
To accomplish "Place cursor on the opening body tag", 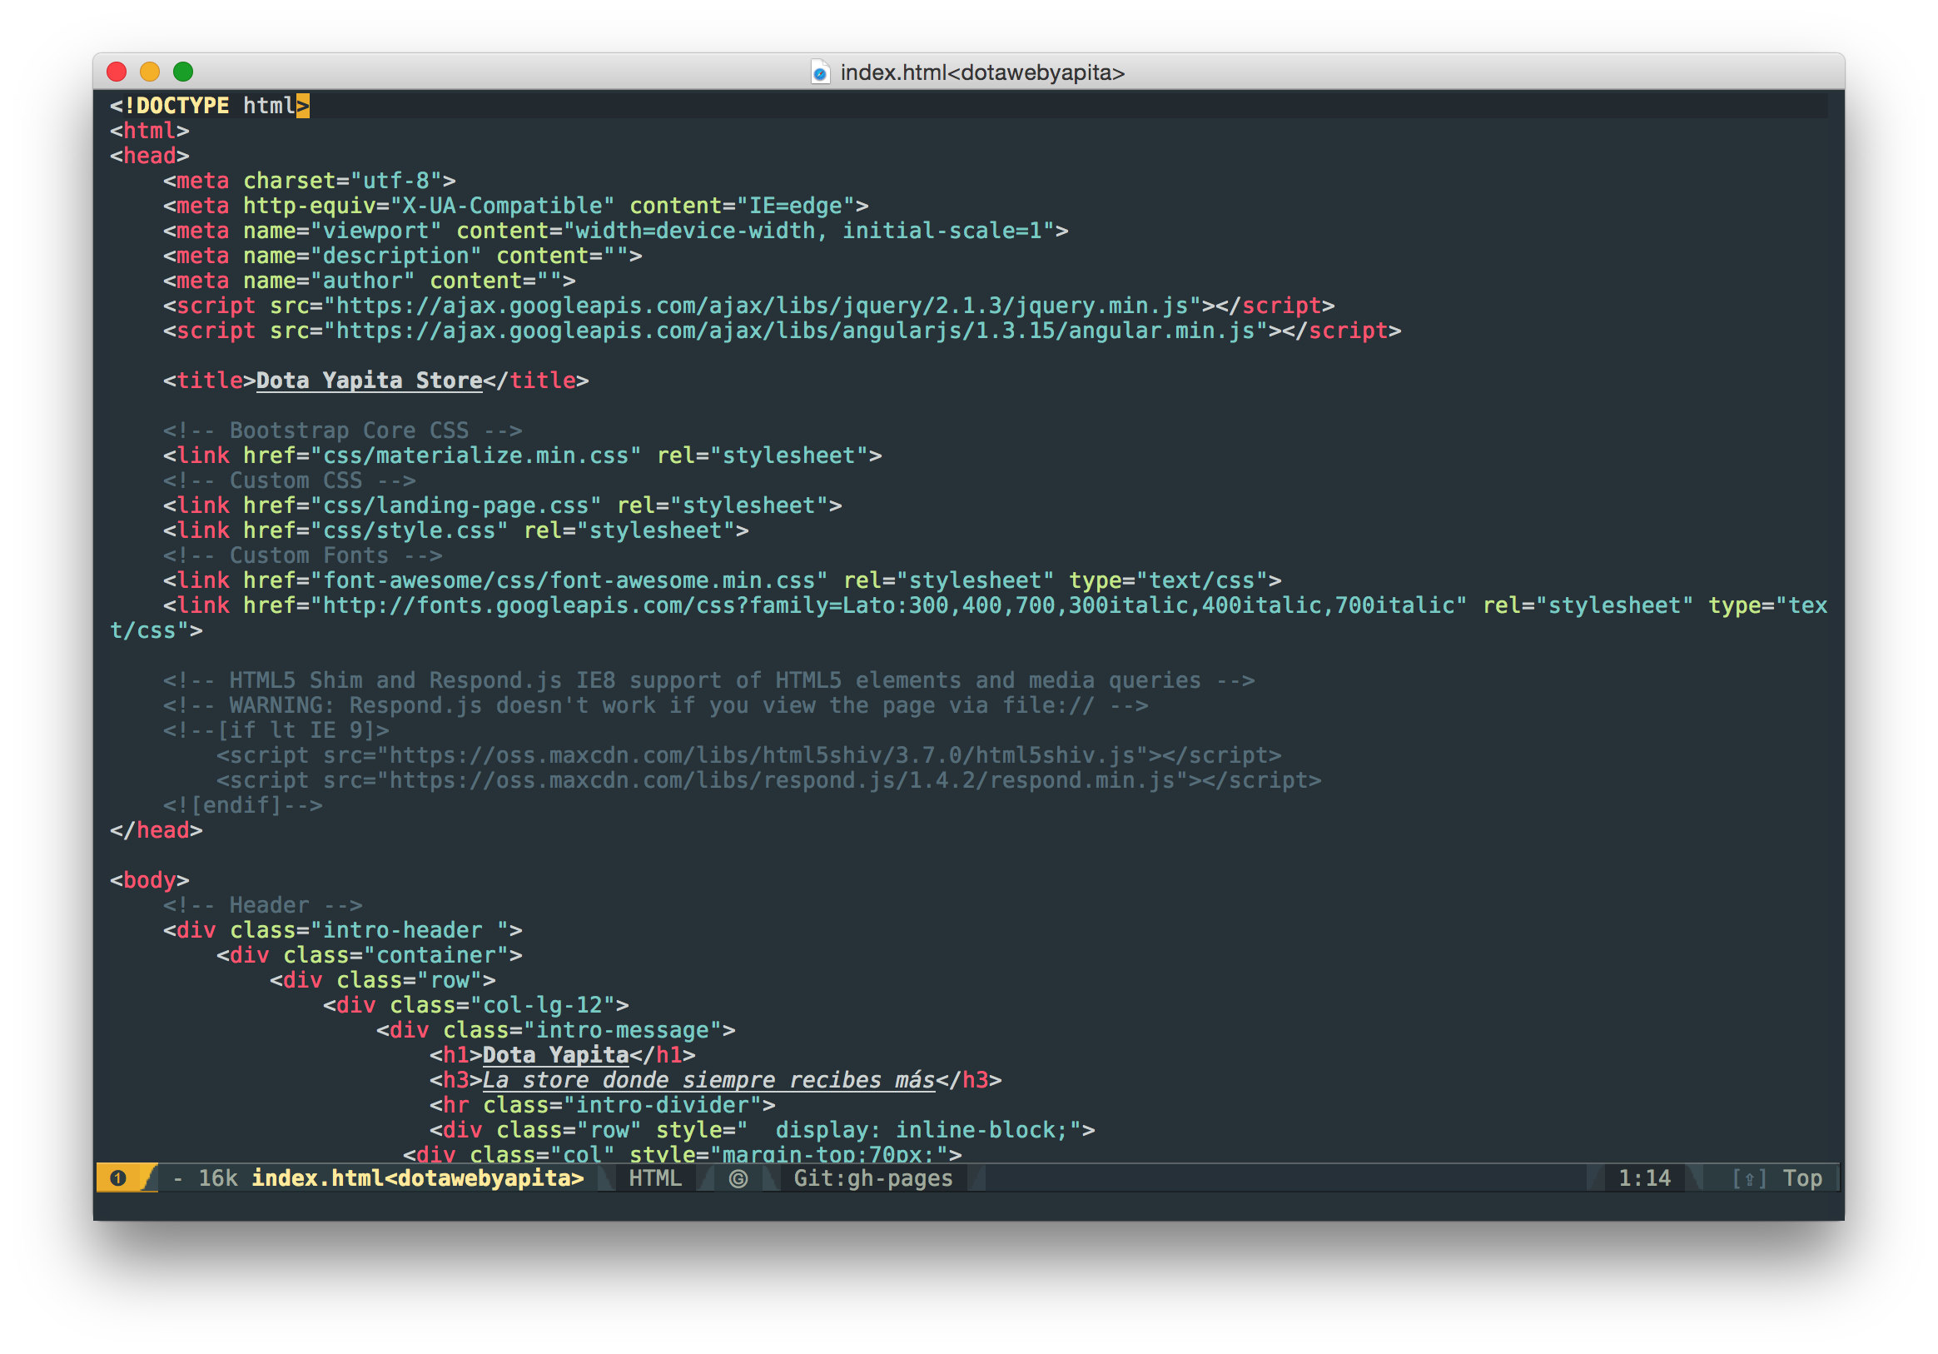I will click(x=149, y=880).
